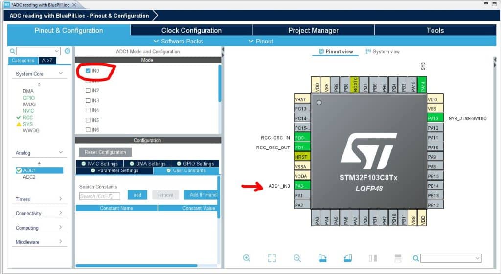This screenshot has width=501, height=274.
Task: Select the Pinout view tab
Action: [336, 51]
